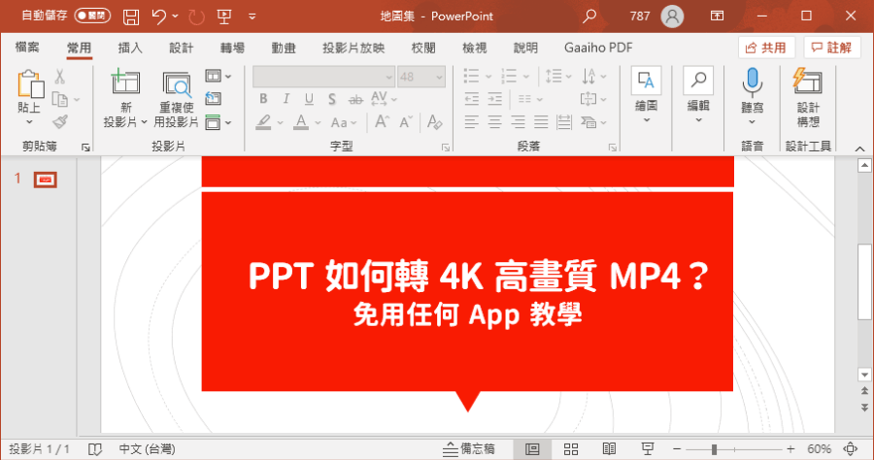
Task: Switch to Transitions (轉場) tab
Action: tap(232, 48)
